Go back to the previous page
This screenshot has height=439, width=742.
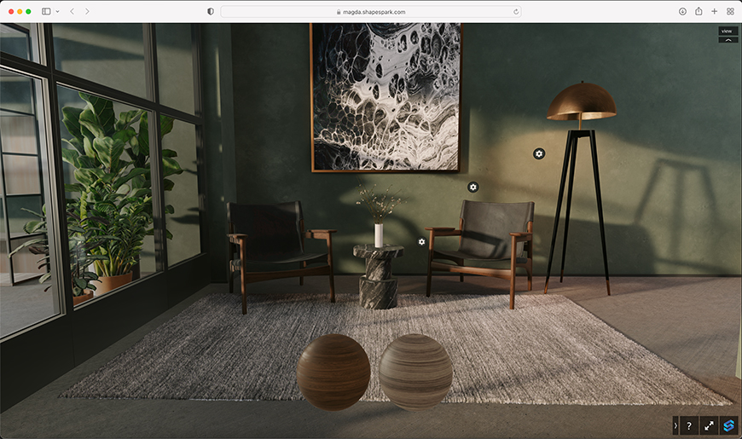pos(72,11)
